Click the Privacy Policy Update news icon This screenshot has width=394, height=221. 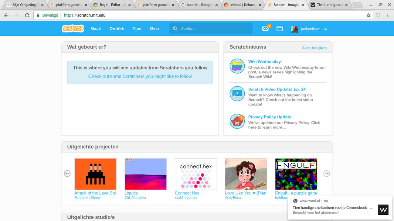click(x=237, y=121)
